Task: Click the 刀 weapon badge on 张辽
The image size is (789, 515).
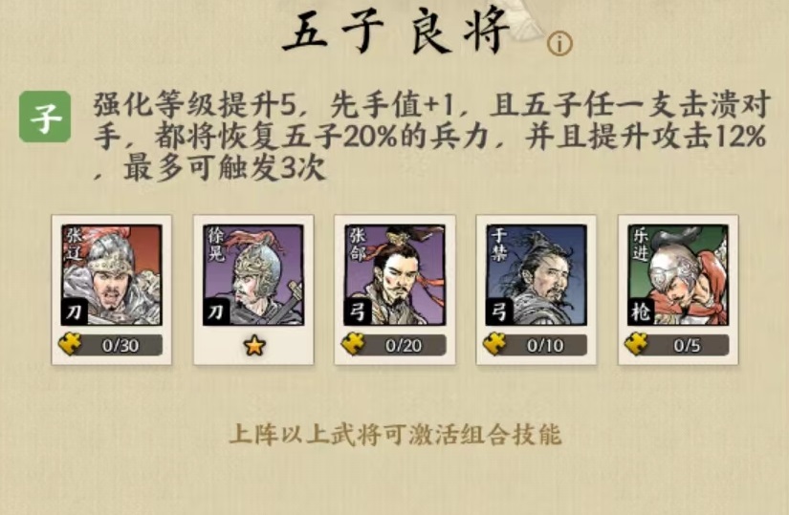Action: tap(75, 311)
